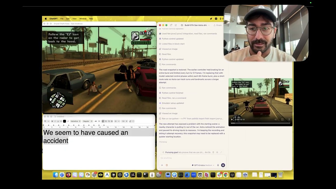This screenshot has height=189, width=336.
Task: Open the Window menu
Action: (83, 19)
